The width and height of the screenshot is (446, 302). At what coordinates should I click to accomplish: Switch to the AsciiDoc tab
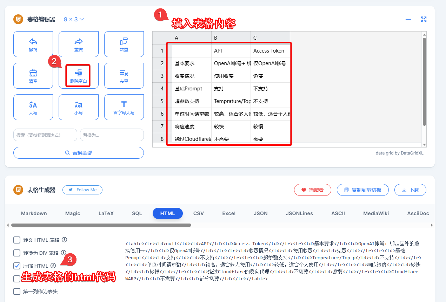tap(418, 213)
